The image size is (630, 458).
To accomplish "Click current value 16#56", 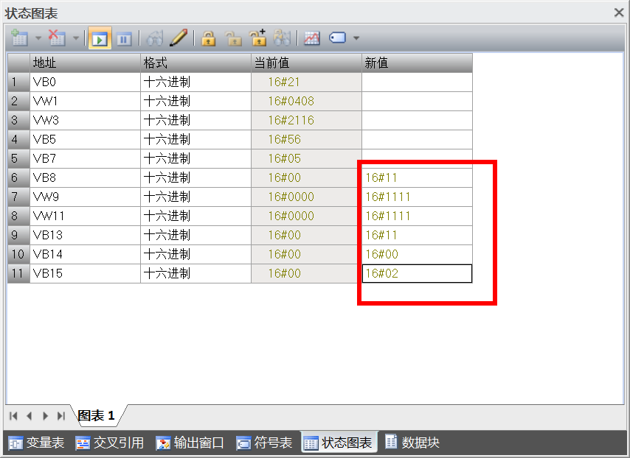I will [x=306, y=140].
